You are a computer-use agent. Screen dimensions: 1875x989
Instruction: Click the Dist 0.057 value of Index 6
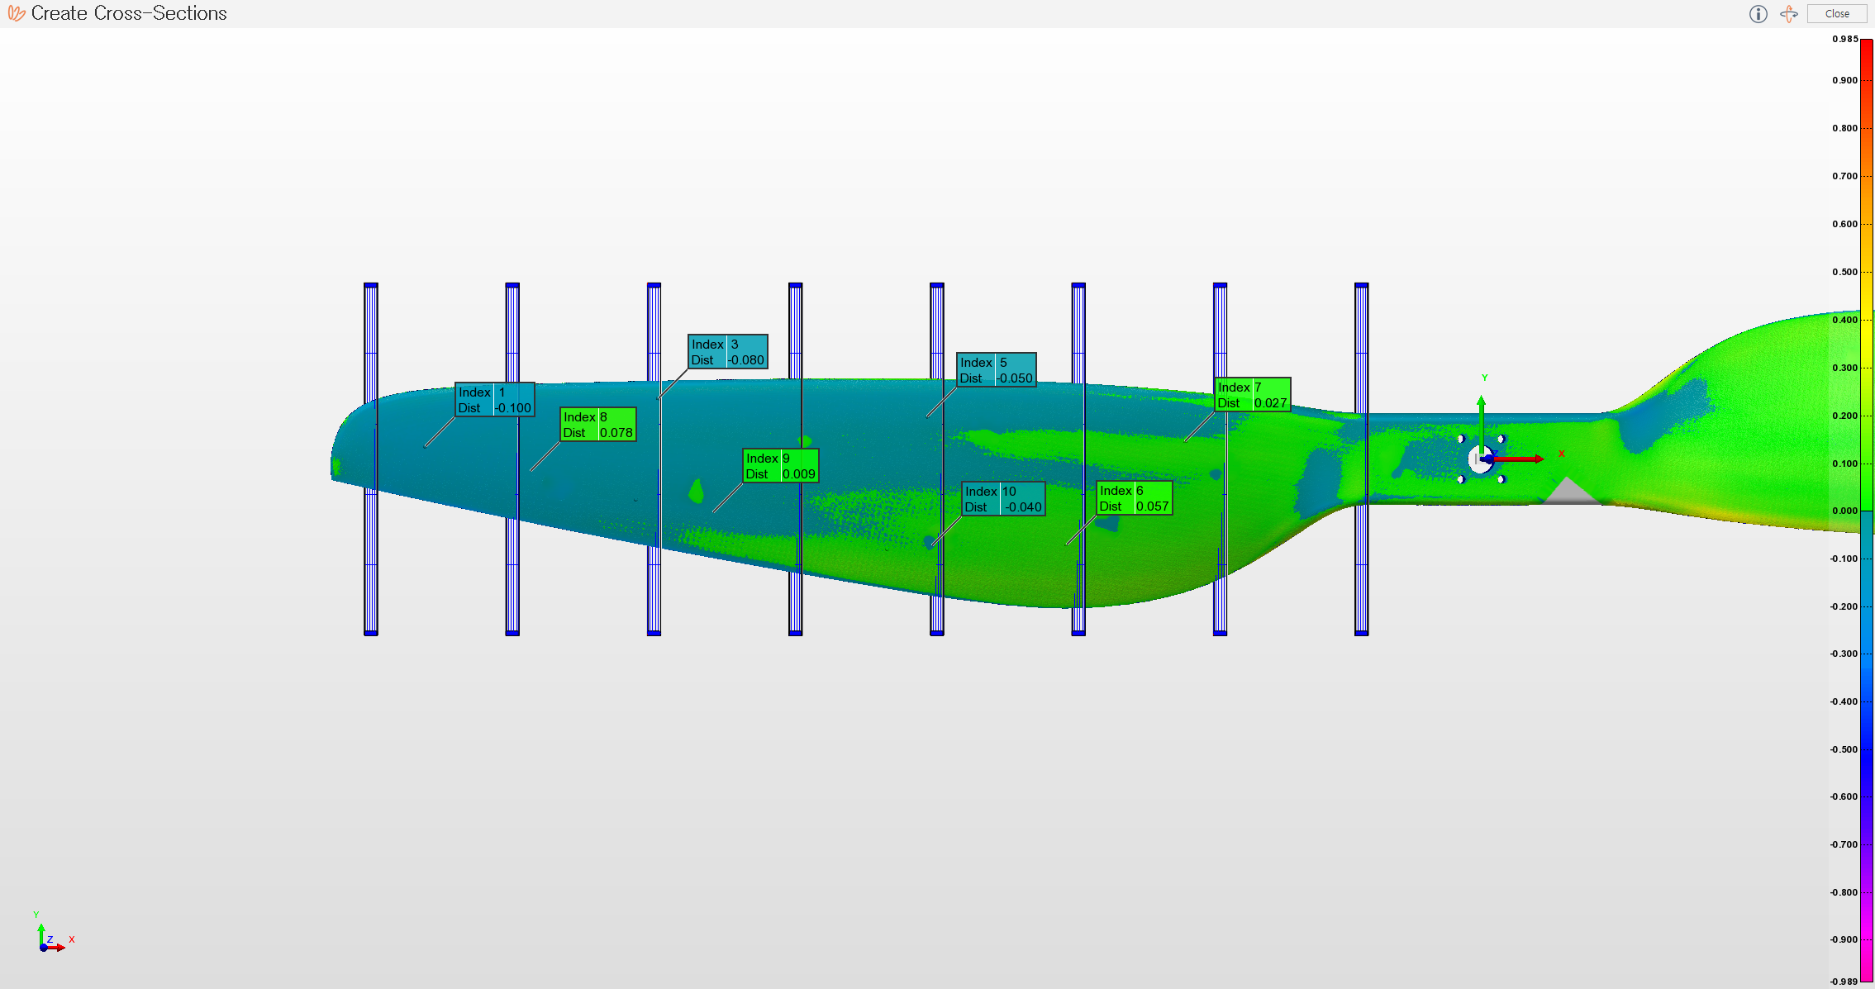pyautogui.click(x=1153, y=506)
